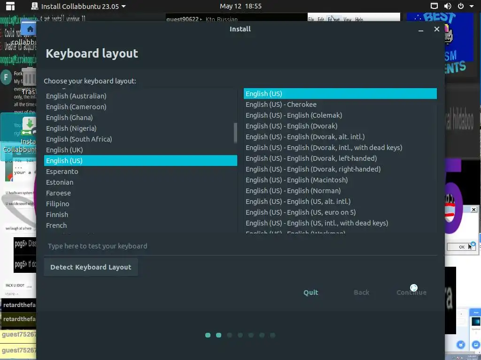Viewport: 481px width, 360px height.
Task: Click the language list scrollbar handle
Action: point(235,133)
